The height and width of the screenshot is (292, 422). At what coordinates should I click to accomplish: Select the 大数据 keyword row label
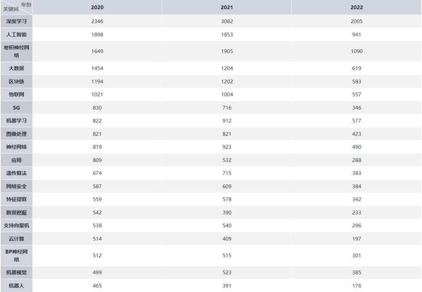tap(16, 68)
